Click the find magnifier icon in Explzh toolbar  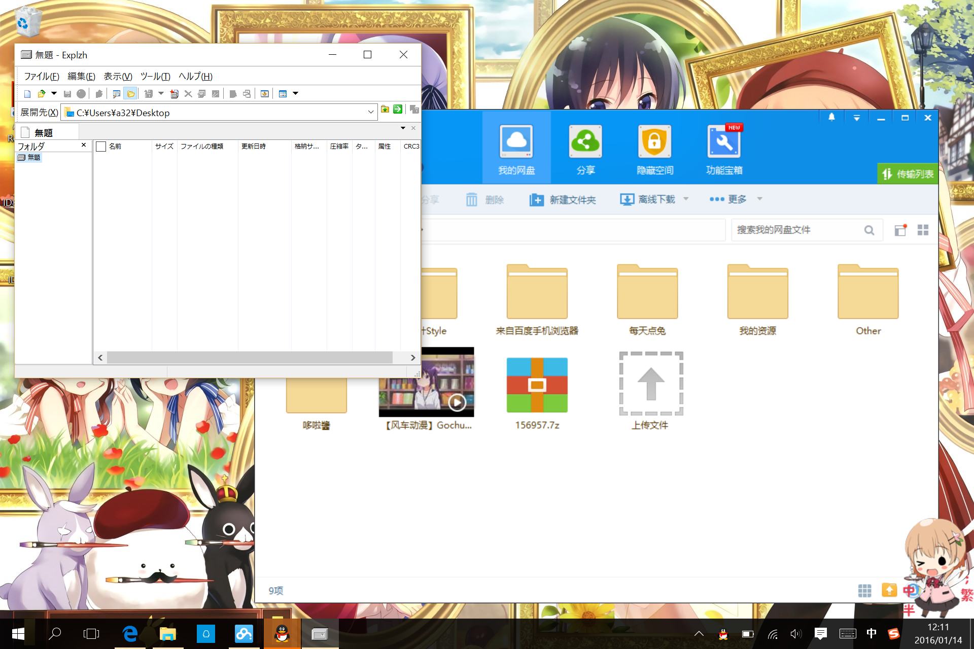[116, 94]
